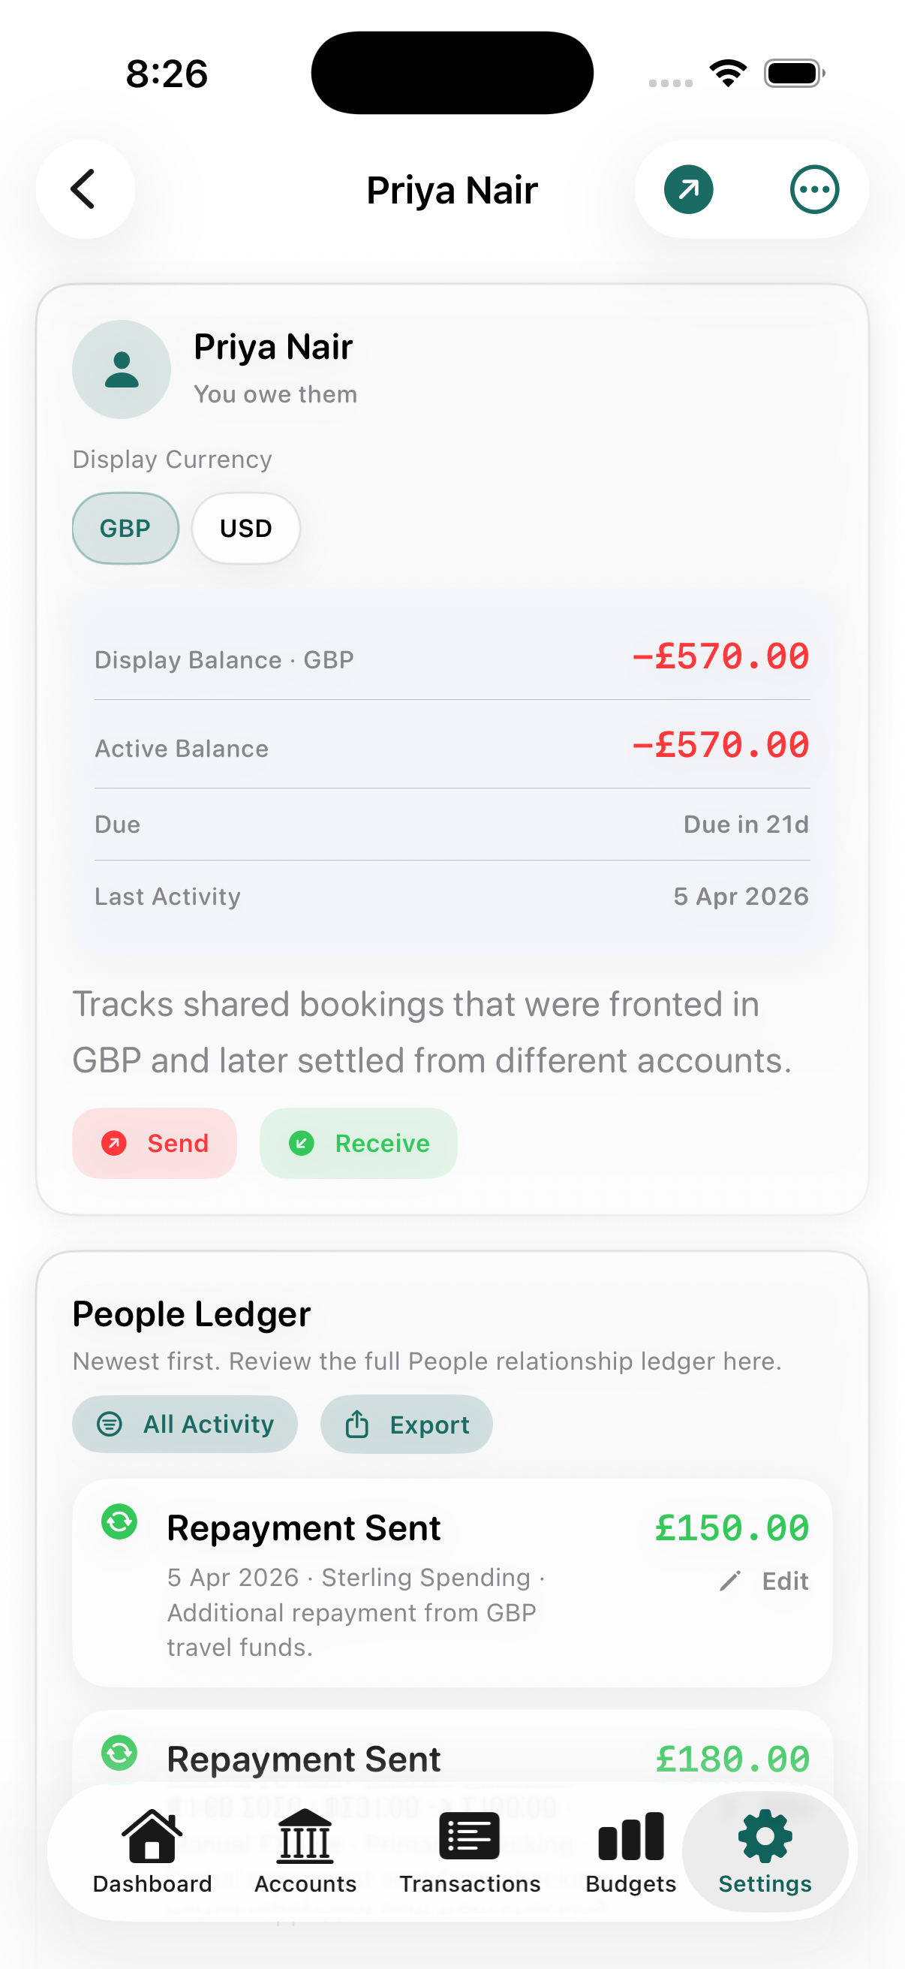Tap the back chevron button
Viewport: 905px width, 1969px height.
click(85, 188)
